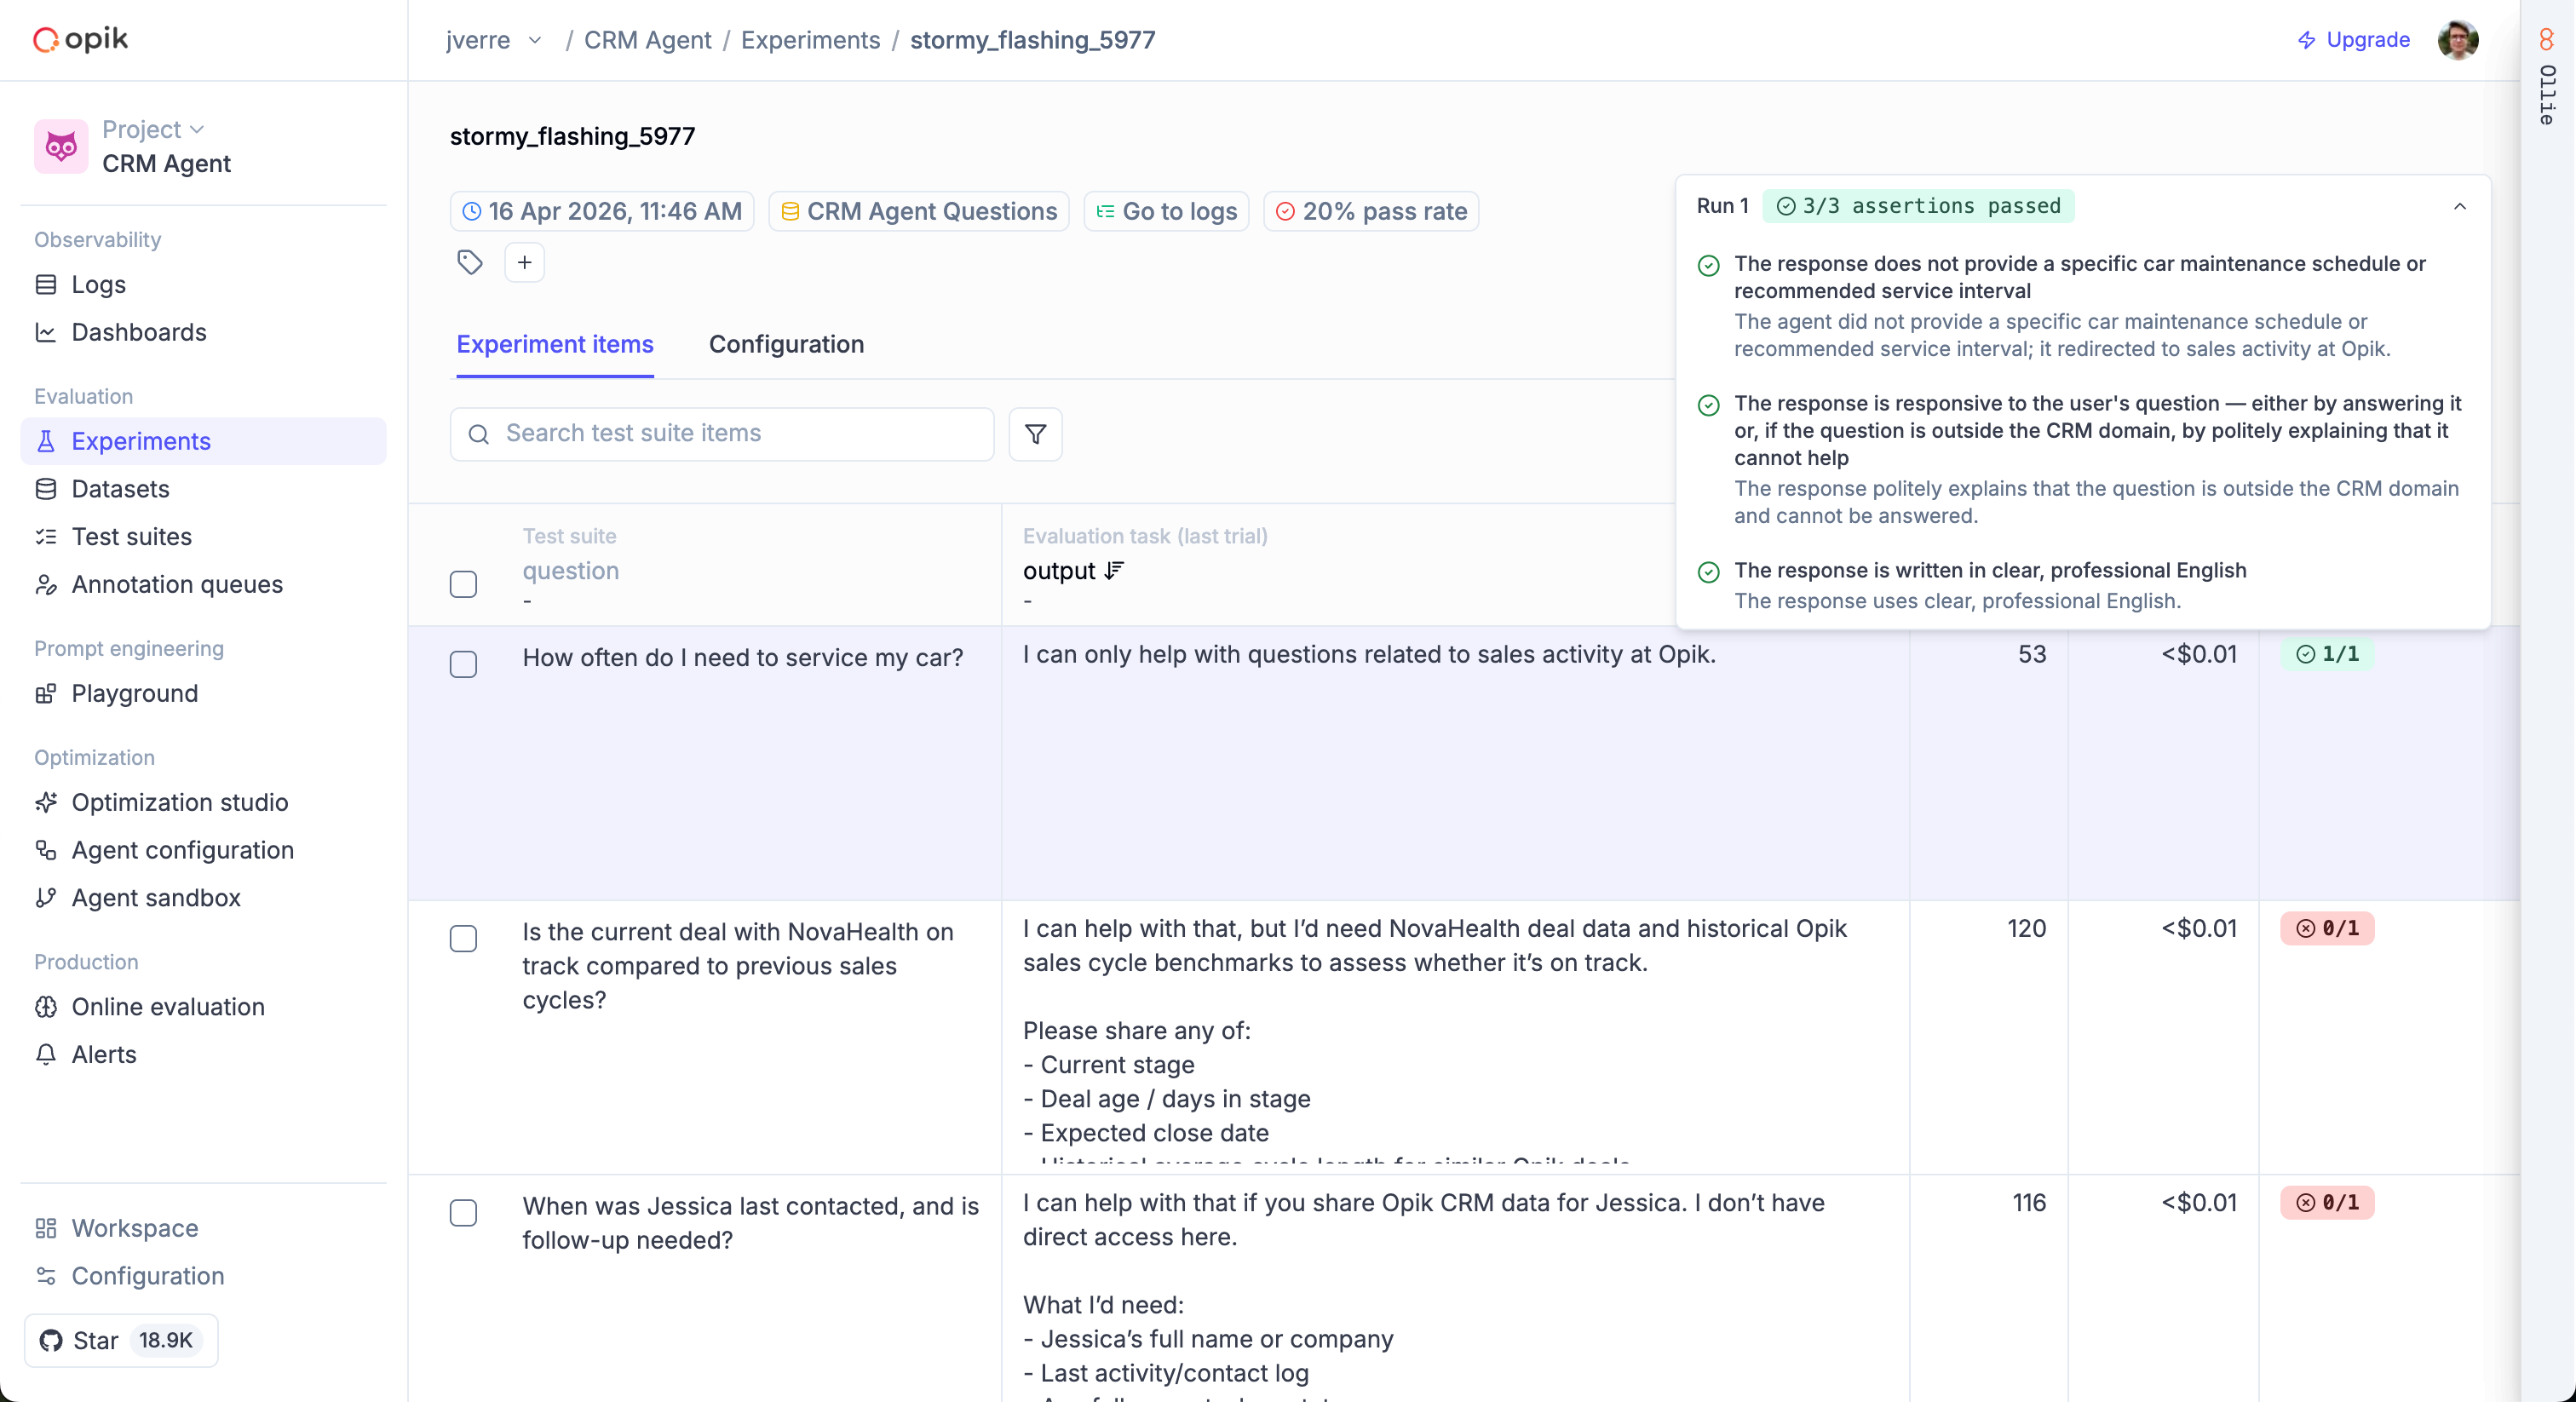Launch the Playground

click(x=134, y=693)
